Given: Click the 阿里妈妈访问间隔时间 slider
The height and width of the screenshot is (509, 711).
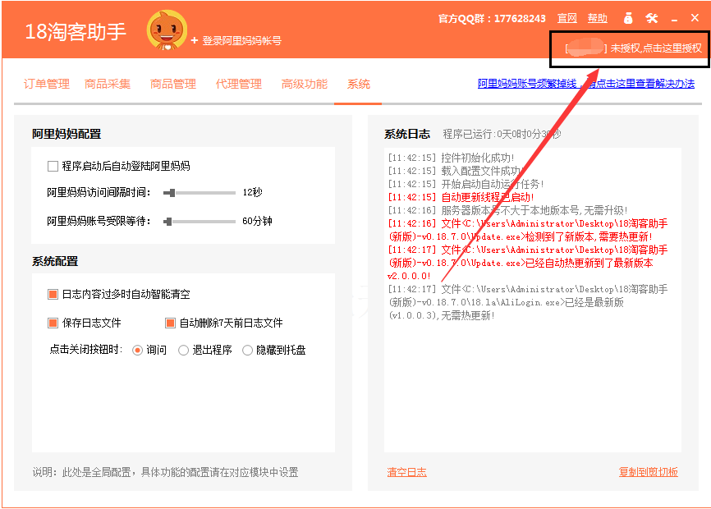Looking at the screenshot, I should (200, 193).
